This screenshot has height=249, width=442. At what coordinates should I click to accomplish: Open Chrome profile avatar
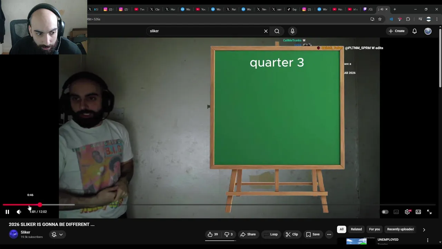point(429,19)
